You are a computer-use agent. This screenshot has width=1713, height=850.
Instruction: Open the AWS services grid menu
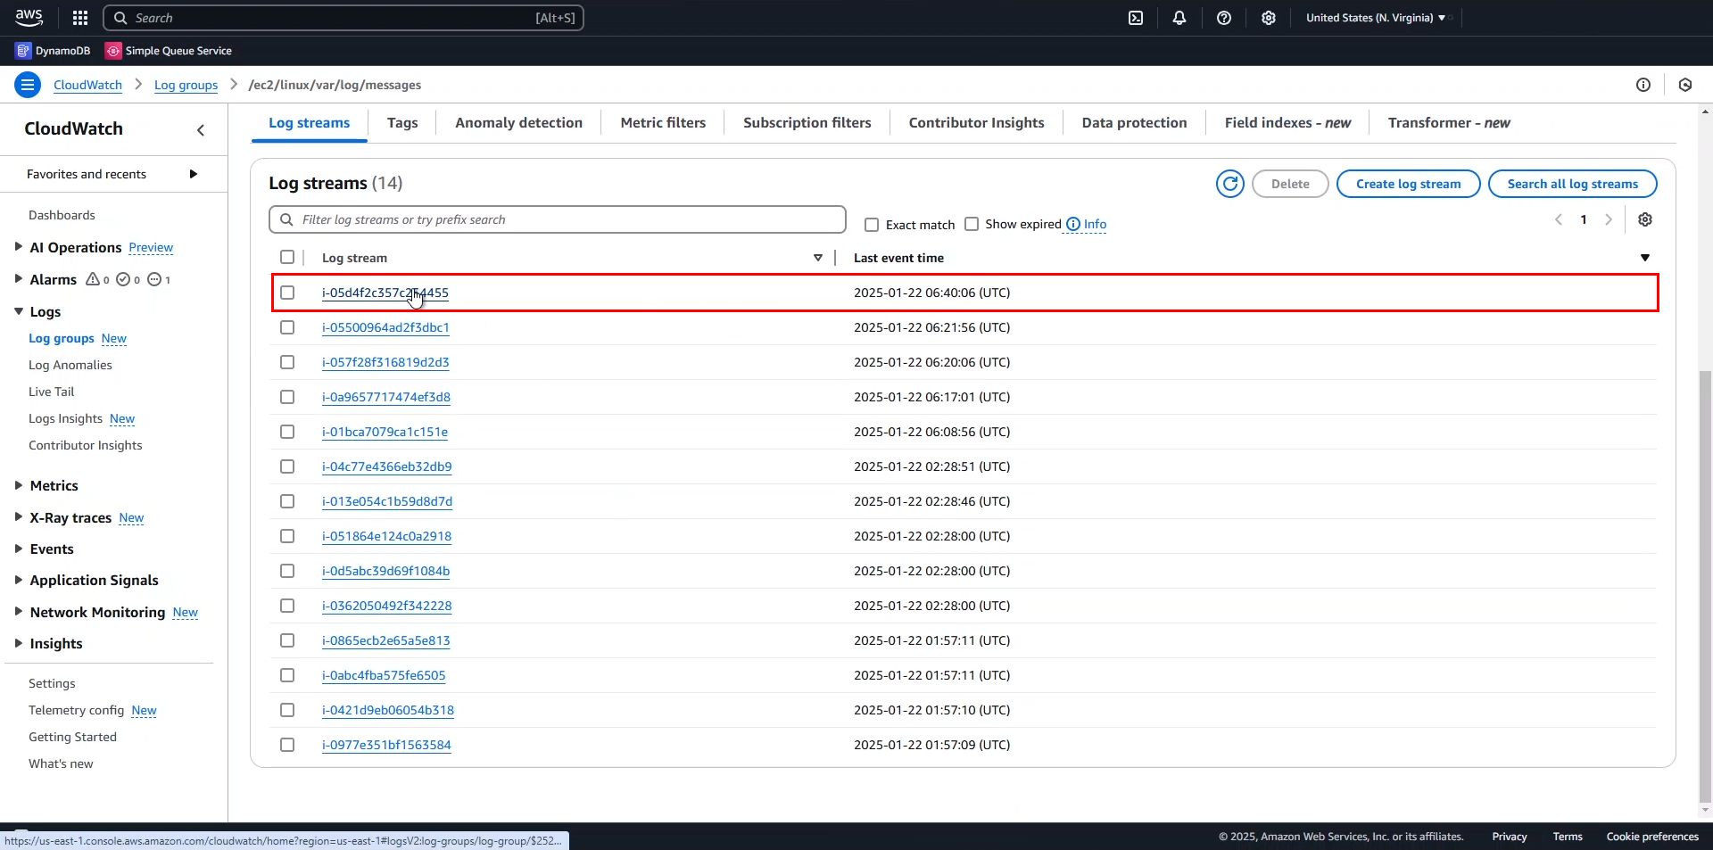80,18
